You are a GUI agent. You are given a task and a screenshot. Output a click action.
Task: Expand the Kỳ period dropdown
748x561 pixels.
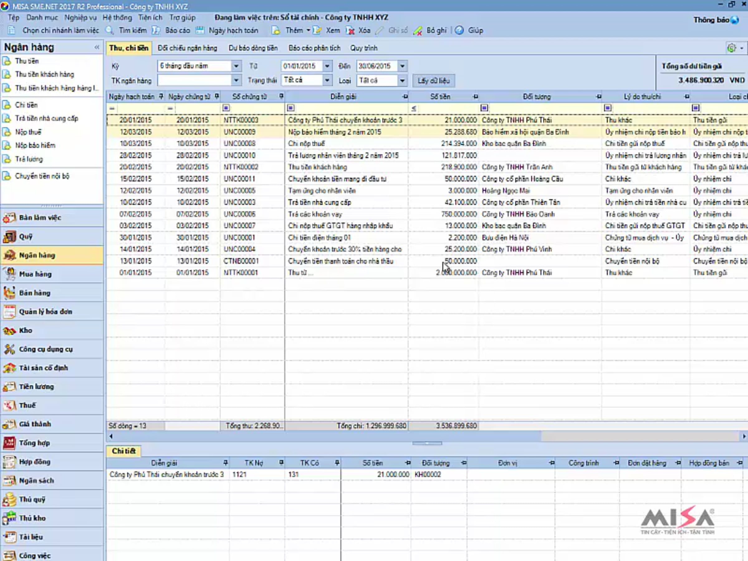(x=236, y=66)
